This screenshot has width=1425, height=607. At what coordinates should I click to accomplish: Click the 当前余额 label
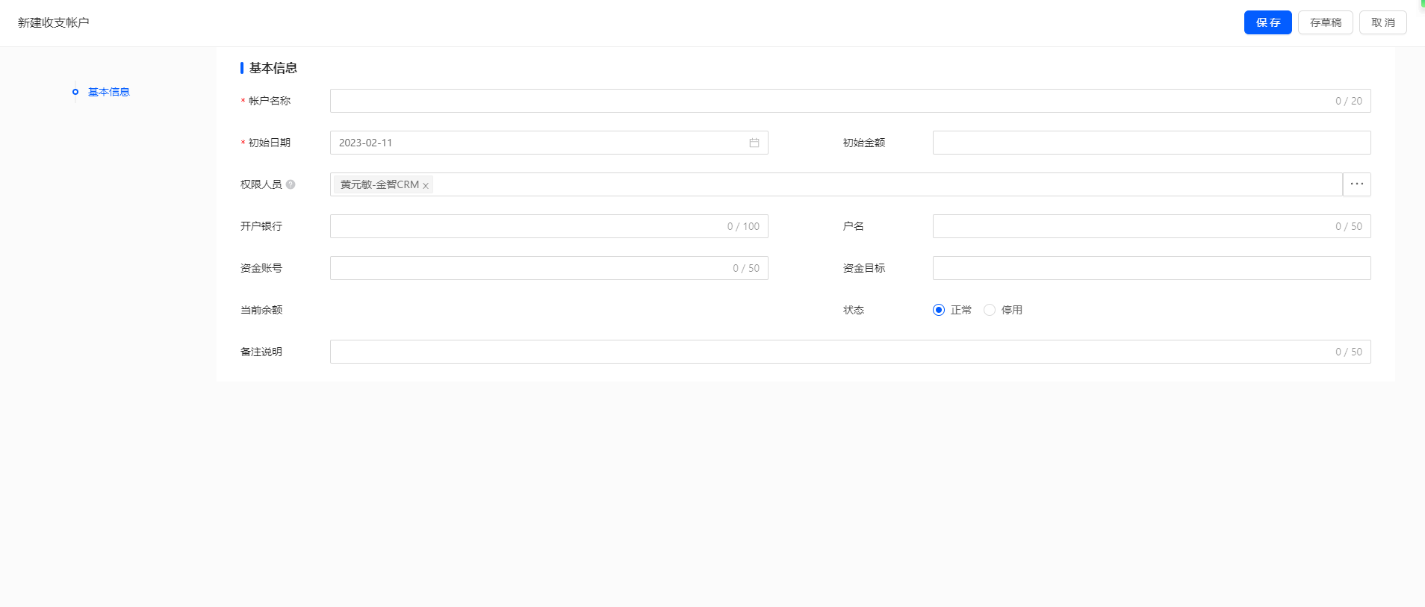pyautogui.click(x=261, y=310)
